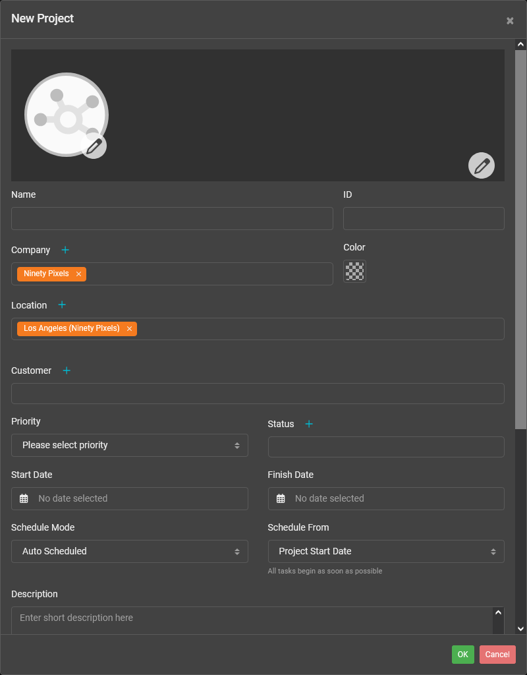
Task: Click the pencil icon to edit the banner image
Action: 482,165
